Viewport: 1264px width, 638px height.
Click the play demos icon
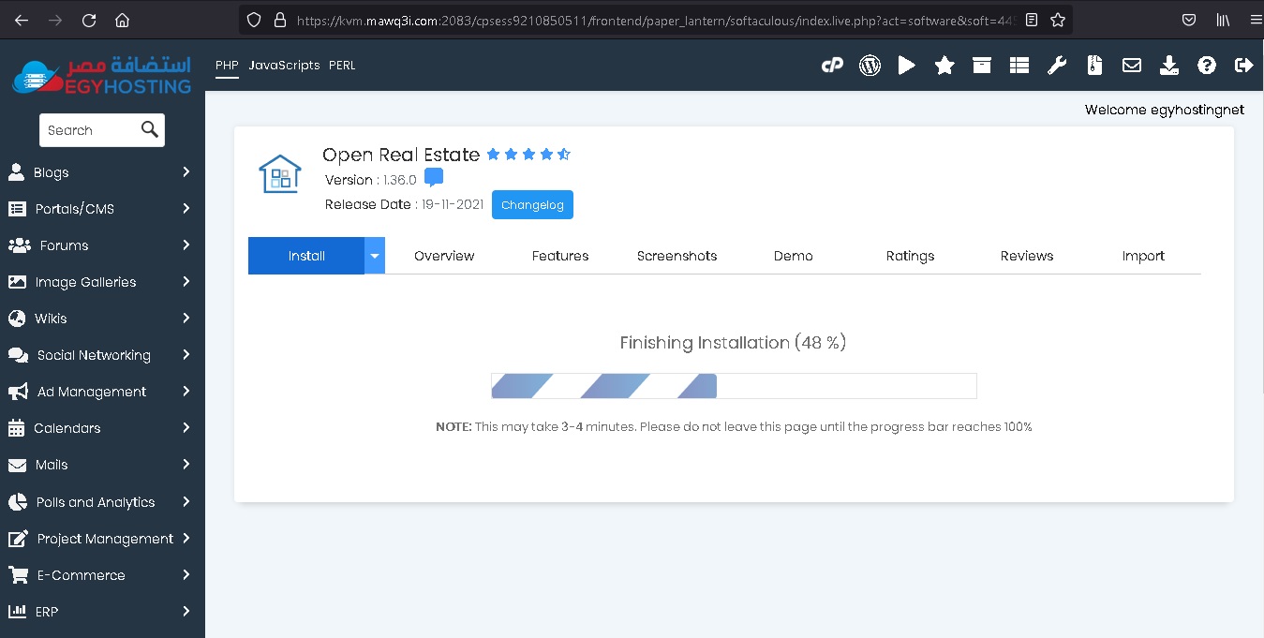906,66
